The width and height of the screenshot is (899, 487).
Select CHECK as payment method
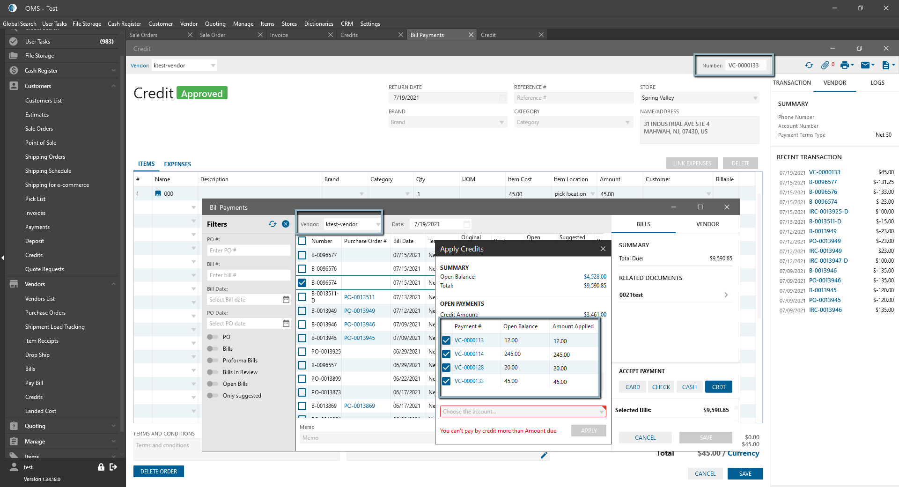661,387
